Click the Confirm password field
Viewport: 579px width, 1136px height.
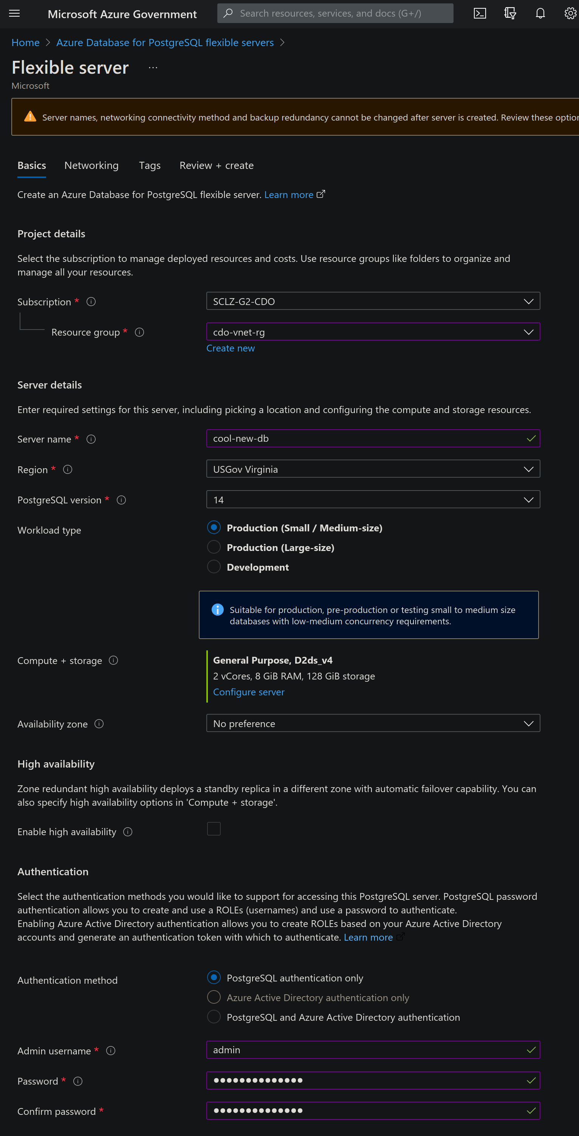(373, 1111)
